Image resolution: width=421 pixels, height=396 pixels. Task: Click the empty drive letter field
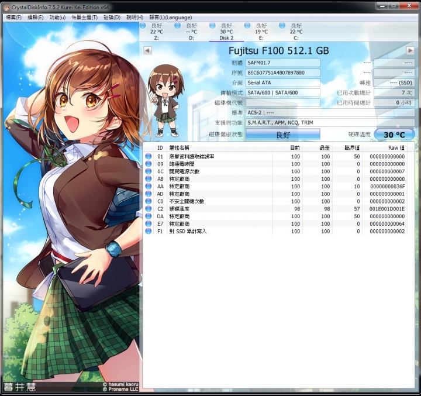pos(283,102)
